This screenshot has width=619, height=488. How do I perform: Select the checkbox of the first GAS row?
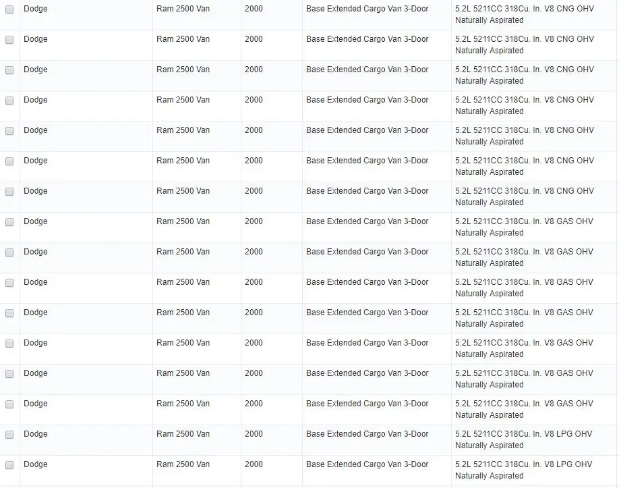tap(9, 222)
